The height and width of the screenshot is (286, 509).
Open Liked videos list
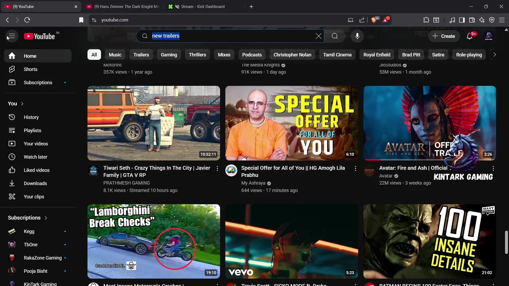tap(38, 170)
